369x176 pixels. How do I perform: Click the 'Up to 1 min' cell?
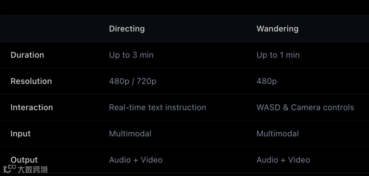point(278,55)
